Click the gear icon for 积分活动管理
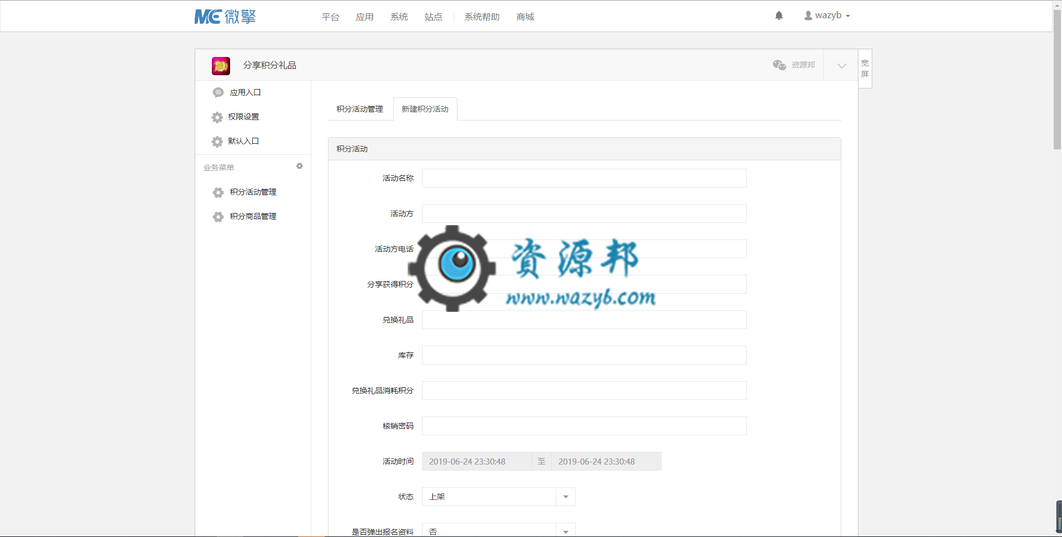This screenshot has height=537, width=1062. (218, 192)
